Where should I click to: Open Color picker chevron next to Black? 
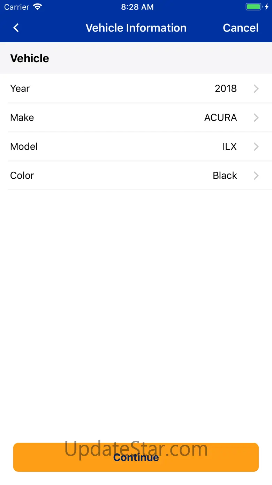pyautogui.click(x=256, y=176)
